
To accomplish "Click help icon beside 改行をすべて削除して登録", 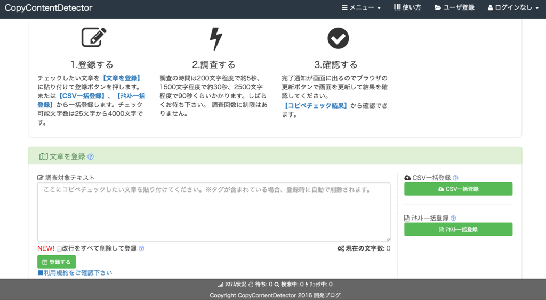I will [141, 248].
